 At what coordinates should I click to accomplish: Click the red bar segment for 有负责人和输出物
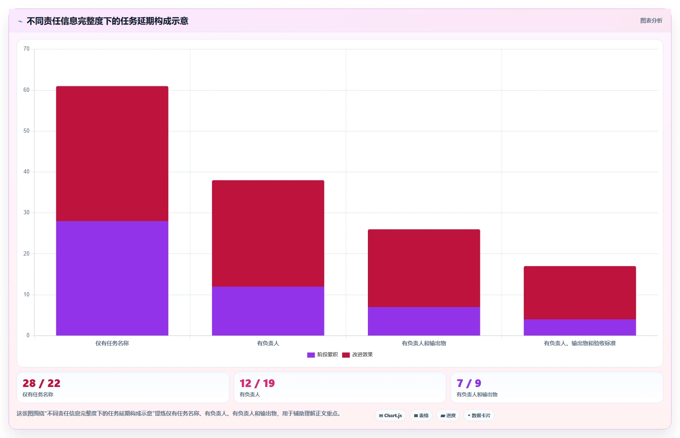(x=424, y=268)
